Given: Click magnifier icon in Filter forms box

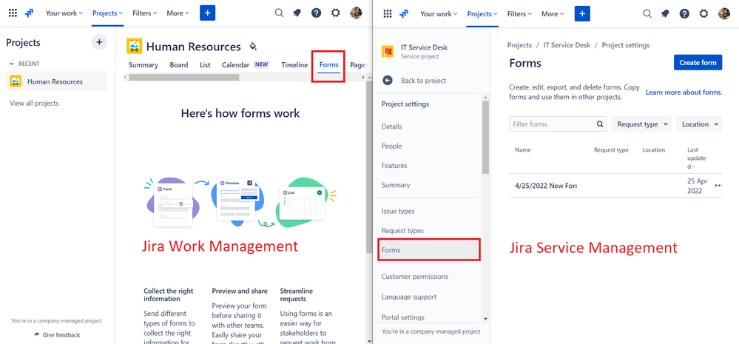Looking at the screenshot, I should 600,124.
